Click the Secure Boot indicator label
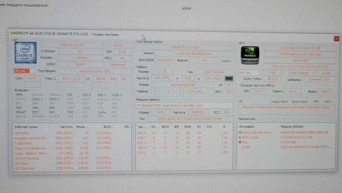The width and height of the screenshot is (342, 193). [299, 101]
